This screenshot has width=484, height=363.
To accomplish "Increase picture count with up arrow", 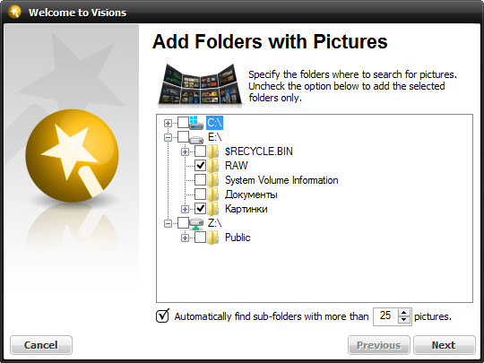I will coord(404,313).
